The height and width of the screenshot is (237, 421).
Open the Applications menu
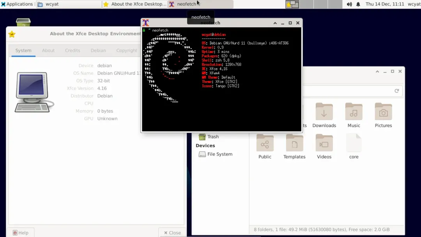[17, 4]
